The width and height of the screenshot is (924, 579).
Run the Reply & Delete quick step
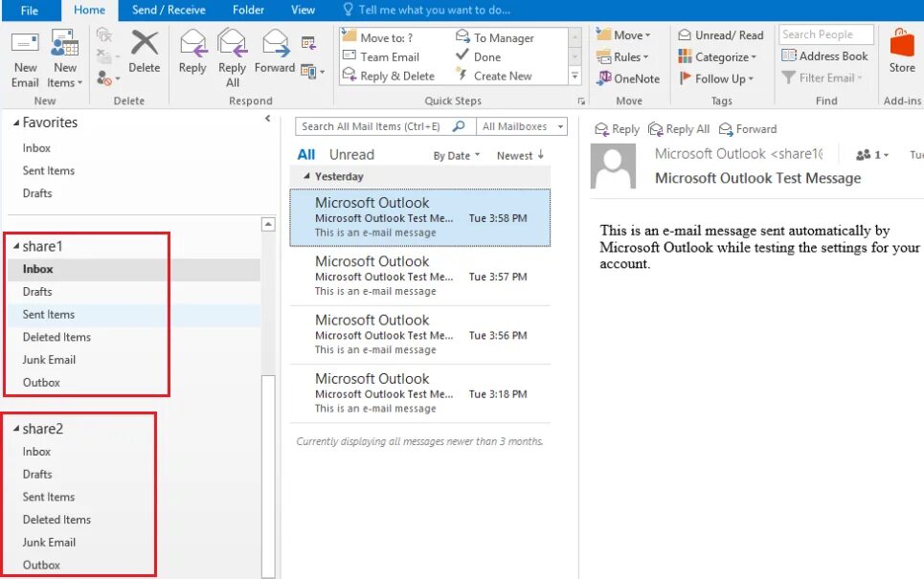point(389,76)
